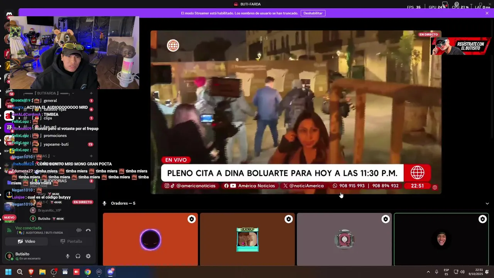Toggle noise suppression waveform icon
This screenshot has height=278, width=494.
pyautogui.click(x=79, y=230)
